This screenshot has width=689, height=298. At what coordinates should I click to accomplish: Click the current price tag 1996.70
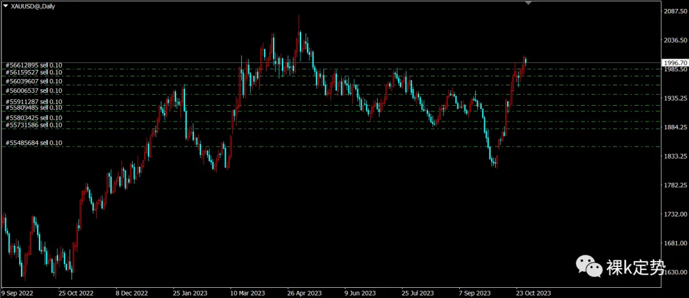pos(674,63)
